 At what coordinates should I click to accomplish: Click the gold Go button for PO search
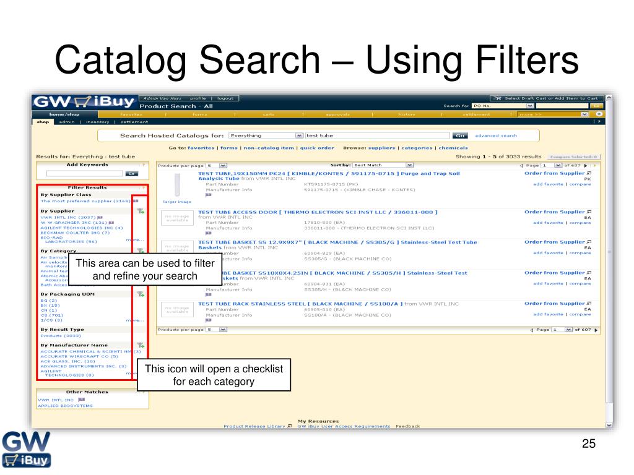pyautogui.click(x=596, y=106)
